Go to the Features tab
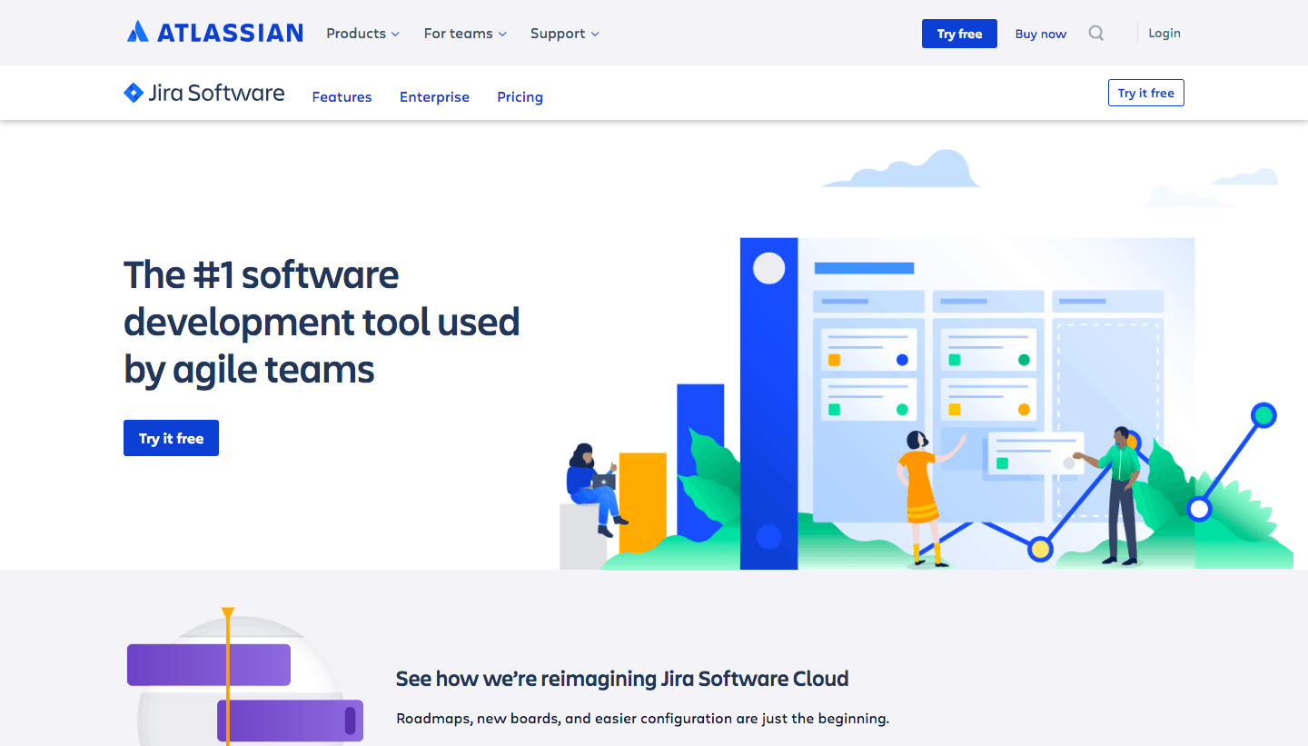The image size is (1308, 746). pos(342,97)
